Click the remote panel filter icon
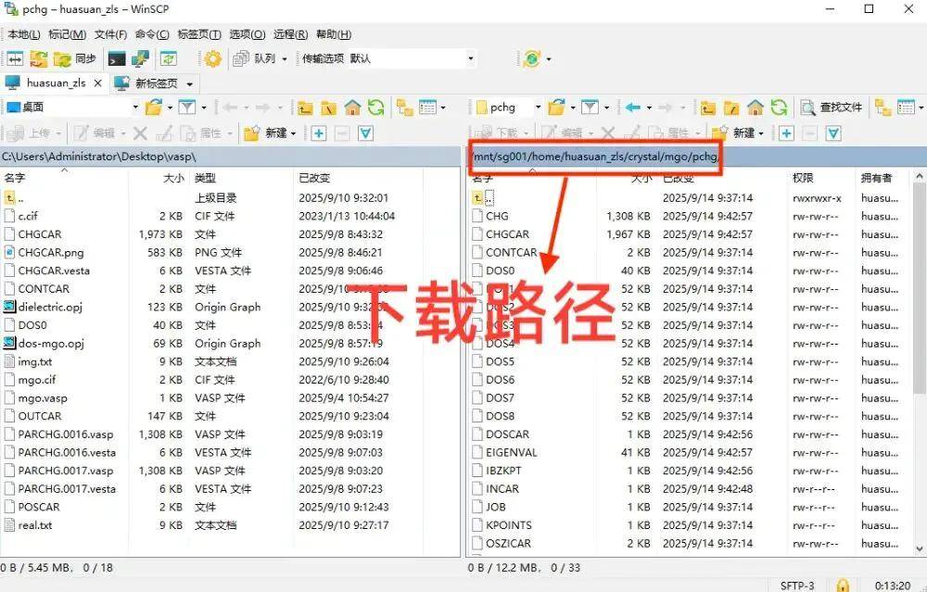Viewport: 927px width, 592px height. [590, 107]
